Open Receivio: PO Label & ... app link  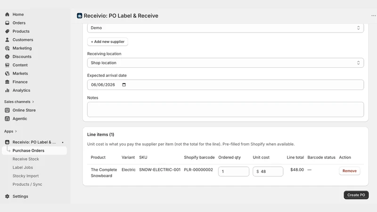pos(34,142)
